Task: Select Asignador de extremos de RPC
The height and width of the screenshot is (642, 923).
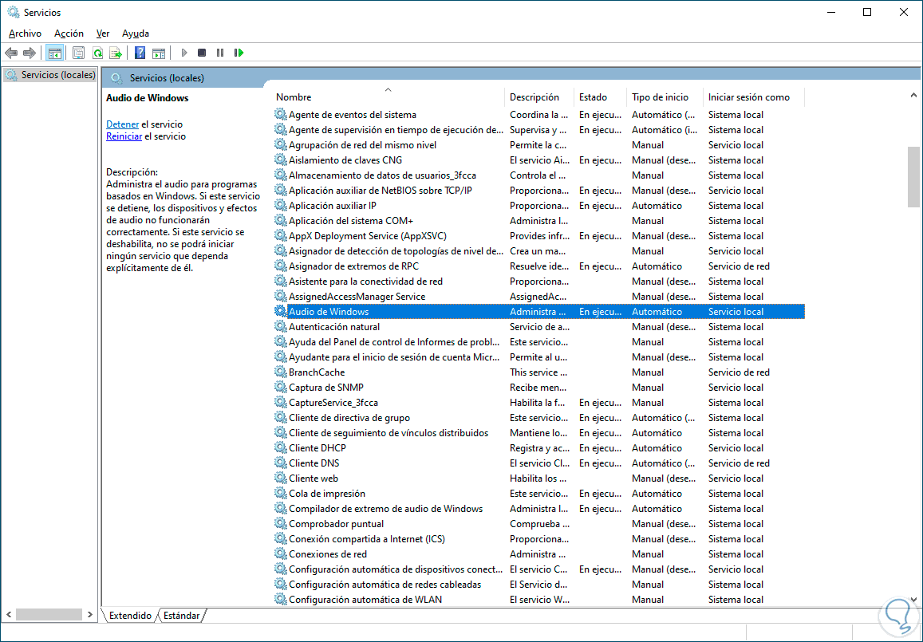Action: (538, 266)
